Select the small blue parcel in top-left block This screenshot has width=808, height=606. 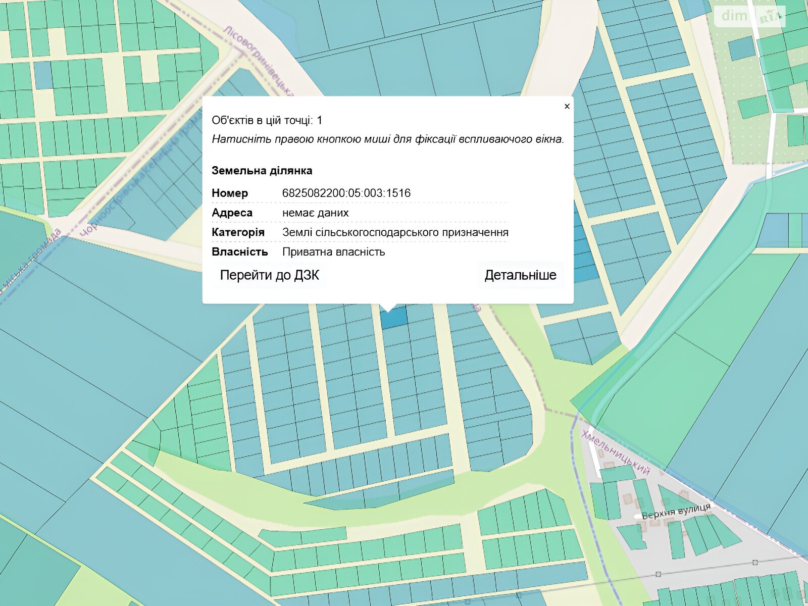(x=43, y=75)
